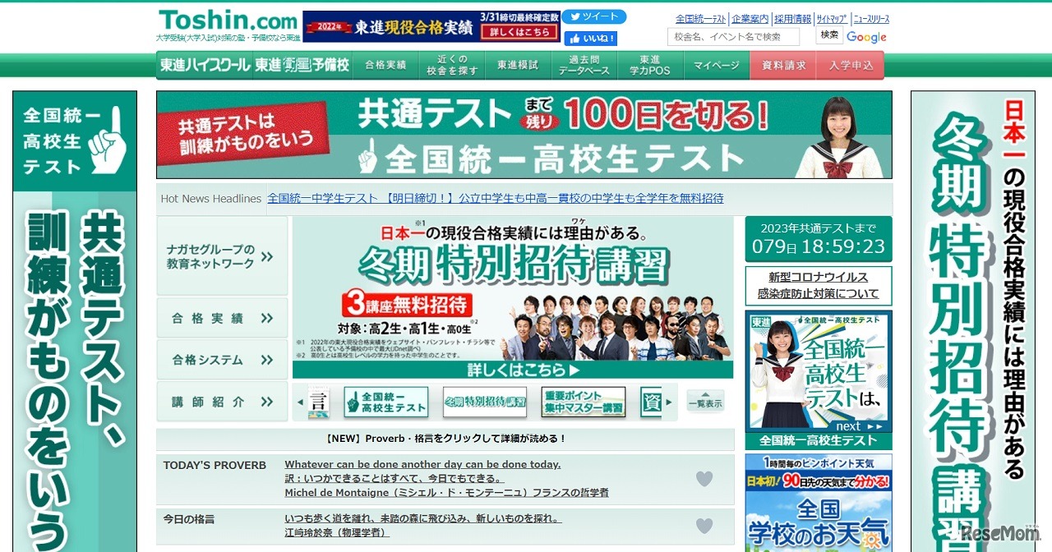Open the 全国統一テスト top link
The width and height of the screenshot is (1052, 552).
[x=701, y=19]
